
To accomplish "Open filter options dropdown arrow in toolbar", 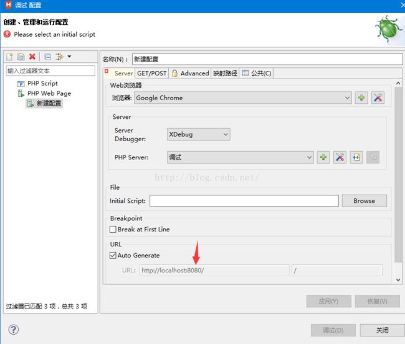I will pyautogui.click(x=69, y=56).
